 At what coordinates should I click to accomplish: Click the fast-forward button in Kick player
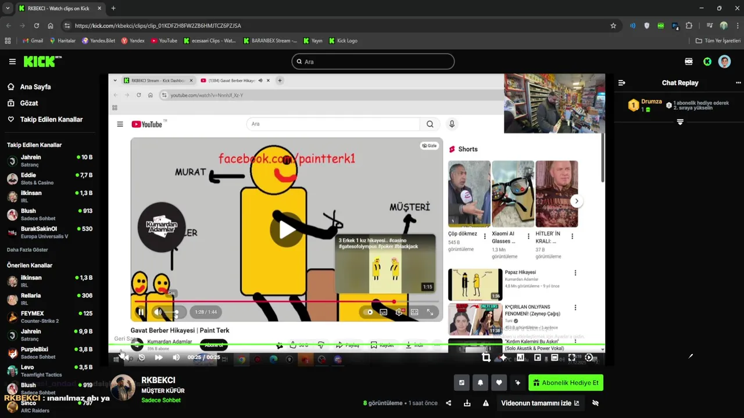point(158,358)
